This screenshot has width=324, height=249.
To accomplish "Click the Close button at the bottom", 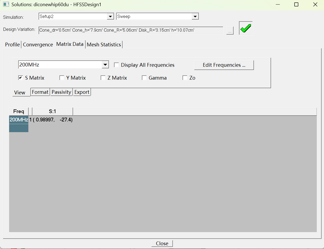I will tap(162, 243).
